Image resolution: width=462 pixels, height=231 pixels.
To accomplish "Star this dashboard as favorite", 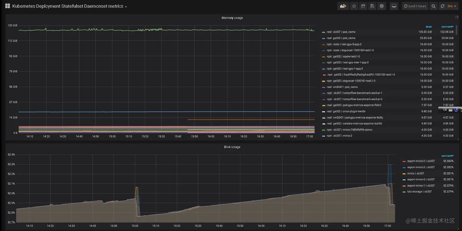I will click(x=354, y=6).
